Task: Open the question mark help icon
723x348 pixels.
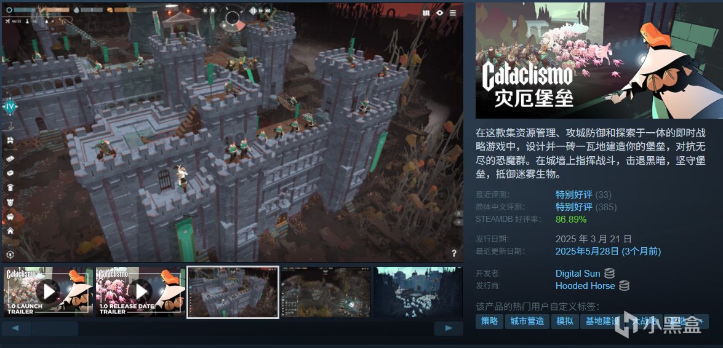Action: pos(454,253)
